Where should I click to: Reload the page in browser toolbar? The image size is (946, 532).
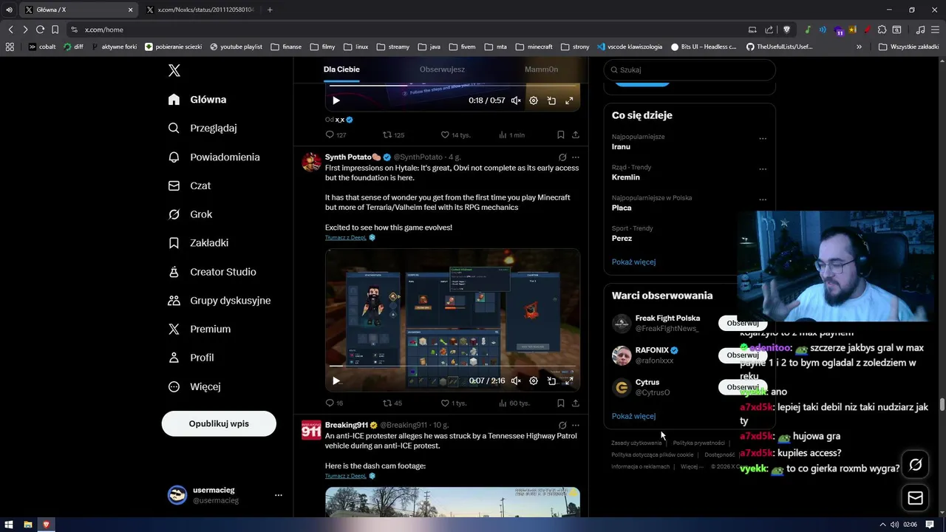(x=40, y=30)
